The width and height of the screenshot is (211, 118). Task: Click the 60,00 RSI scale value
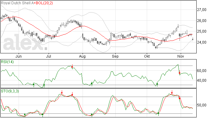pyautogui.click(x=202, y=71)
